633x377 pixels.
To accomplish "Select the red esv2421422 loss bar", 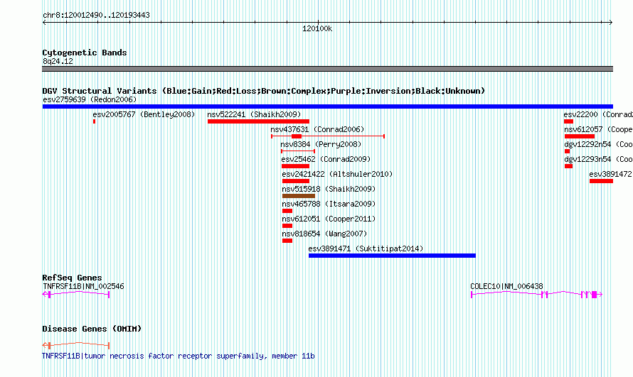I will tap(295, 181).
